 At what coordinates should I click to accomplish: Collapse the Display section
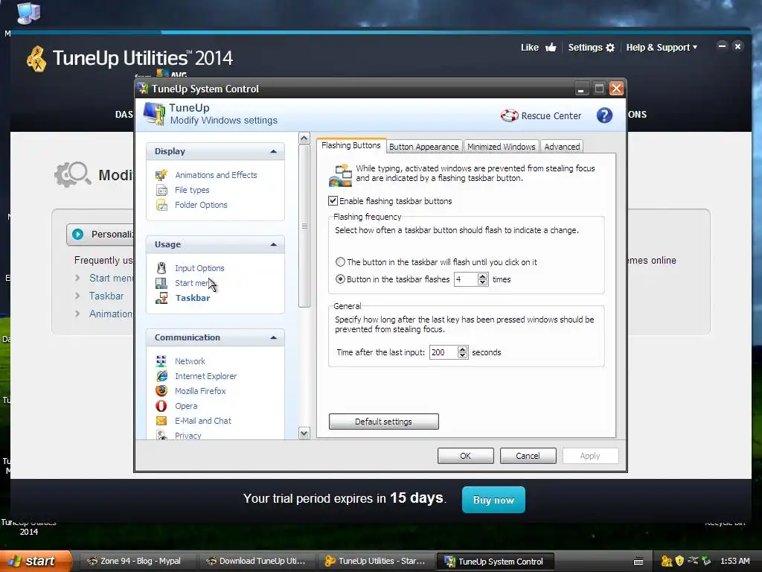click(274, 151)
